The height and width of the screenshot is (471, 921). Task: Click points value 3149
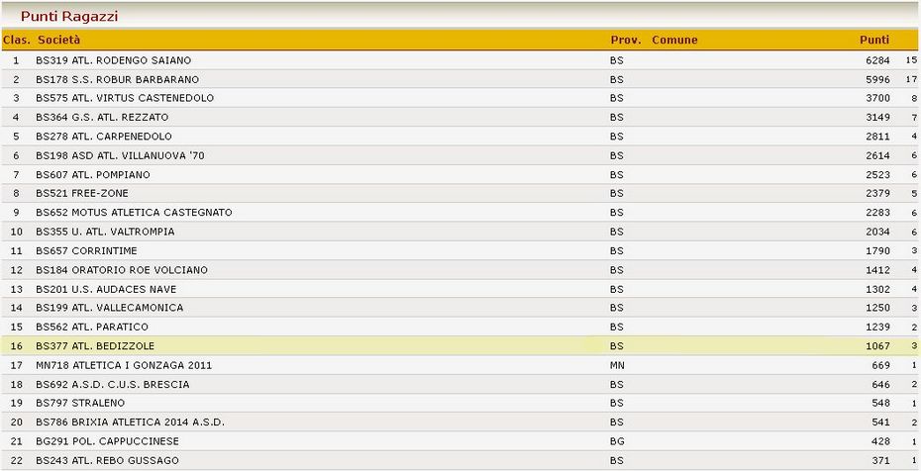point(877,118)
